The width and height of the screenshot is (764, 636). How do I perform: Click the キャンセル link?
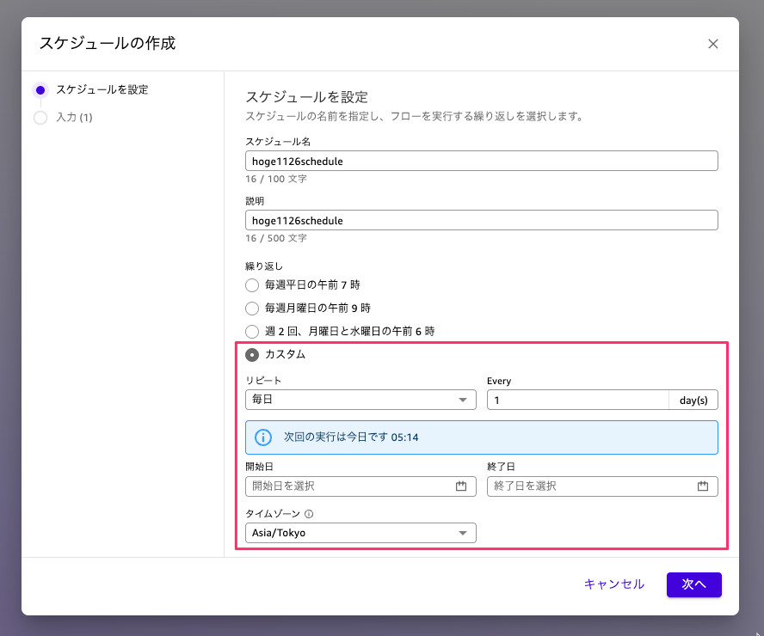pyautogui.click(x=613, y=584)
